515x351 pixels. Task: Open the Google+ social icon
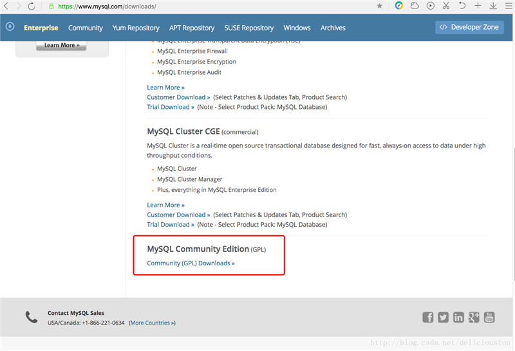click(474, 317)
